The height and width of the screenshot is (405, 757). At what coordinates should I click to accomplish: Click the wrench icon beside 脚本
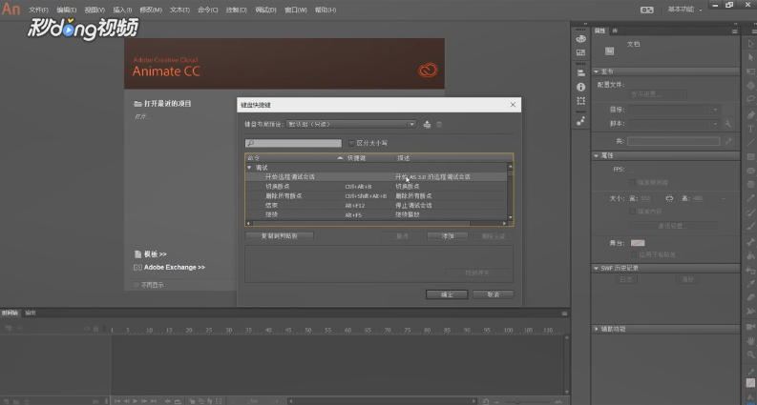pyautogui.click(x=728, y=124)
